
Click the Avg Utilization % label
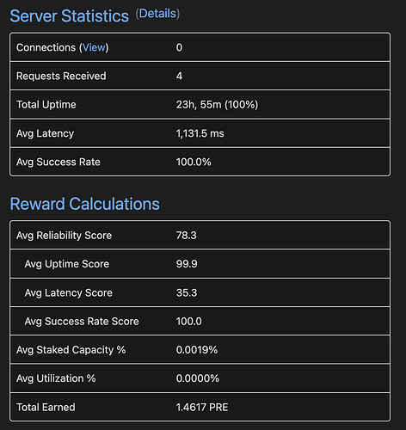(56, 378)
